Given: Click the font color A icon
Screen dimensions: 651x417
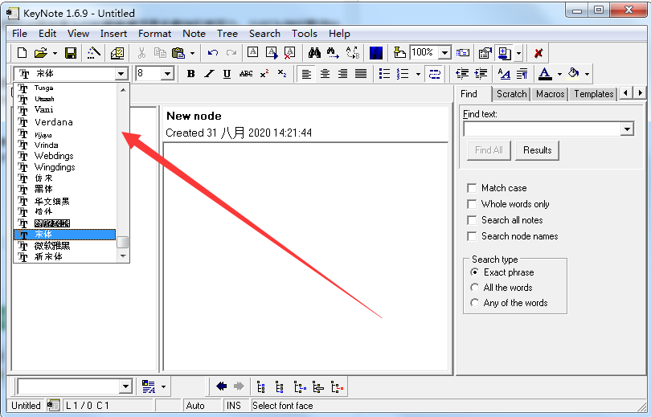Looking at the screenshot, I should pos(545,74).
